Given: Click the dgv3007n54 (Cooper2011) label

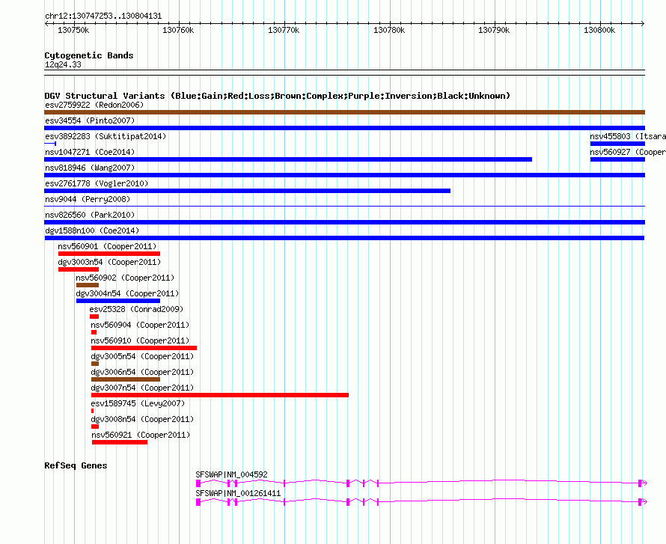Looking at the screenshot, I should tap(142, 388).
